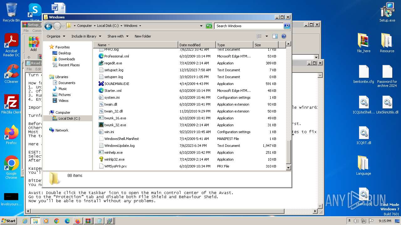Sort by the Name column header
Image resolution: width=401 pixels, height=225 pixels.
click(135, 45)
